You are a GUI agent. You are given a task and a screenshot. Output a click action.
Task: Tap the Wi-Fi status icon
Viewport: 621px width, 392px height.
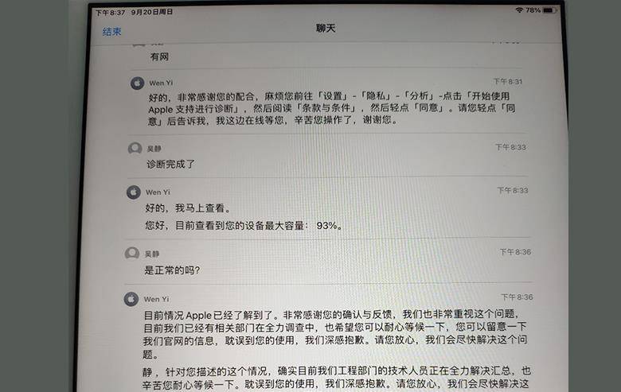click(519, 10)
